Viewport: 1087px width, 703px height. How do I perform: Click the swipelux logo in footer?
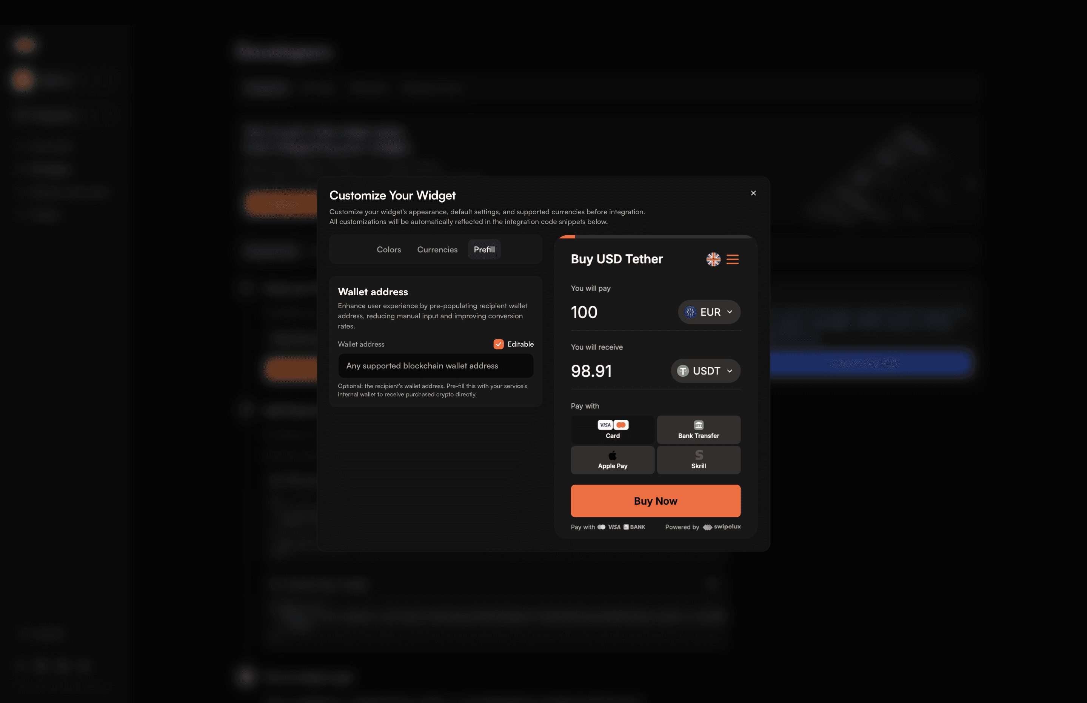tap(722, 527)
